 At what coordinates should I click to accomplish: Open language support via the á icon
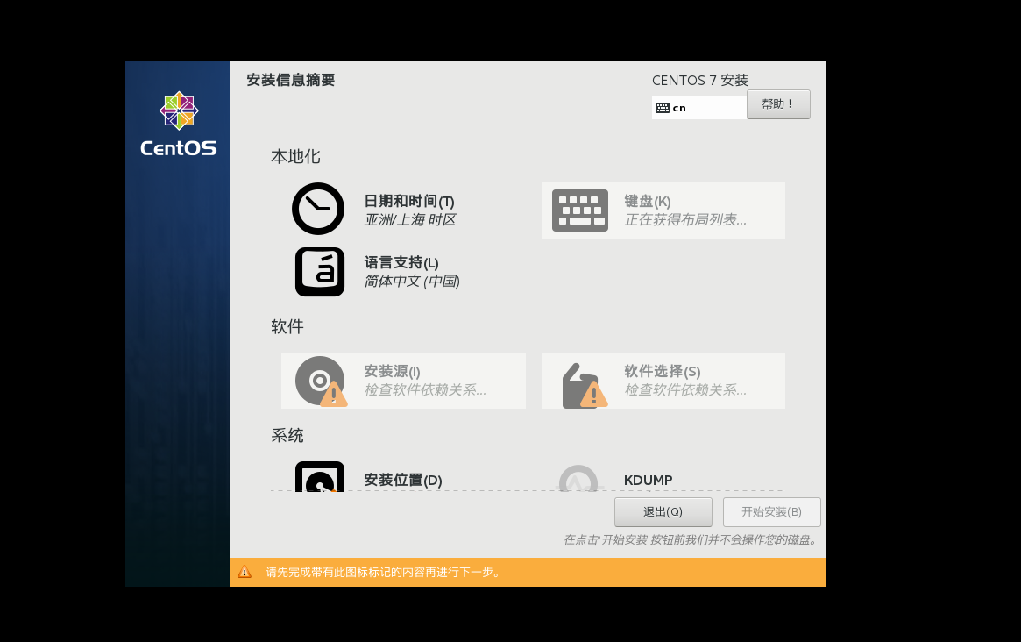[x=319, y=272]
